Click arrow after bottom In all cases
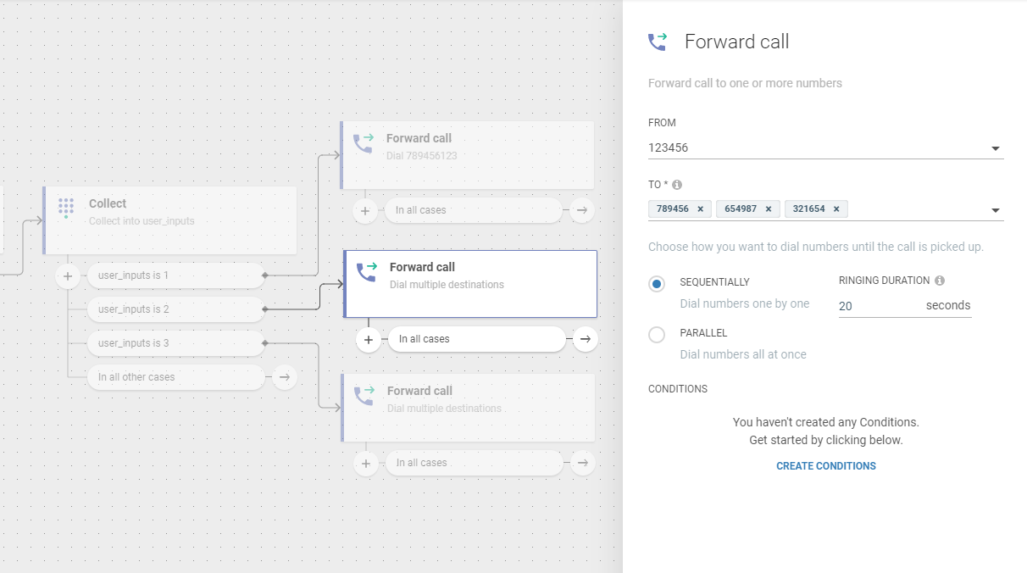 pyautogui.click(x=581, y=463)
